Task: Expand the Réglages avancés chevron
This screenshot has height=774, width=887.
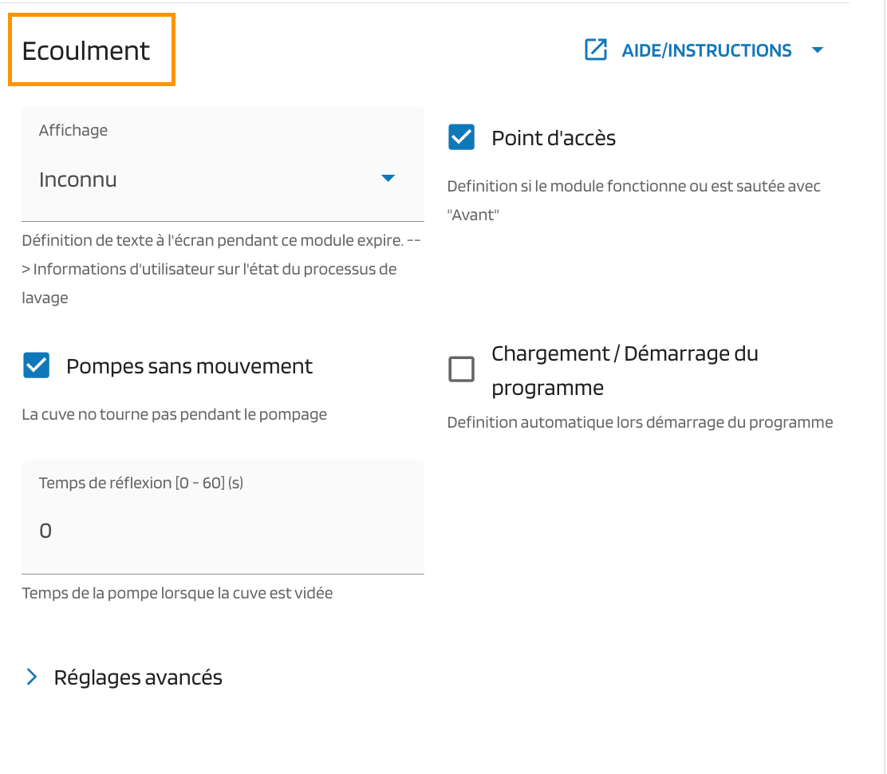Action: tap(32, 677)
